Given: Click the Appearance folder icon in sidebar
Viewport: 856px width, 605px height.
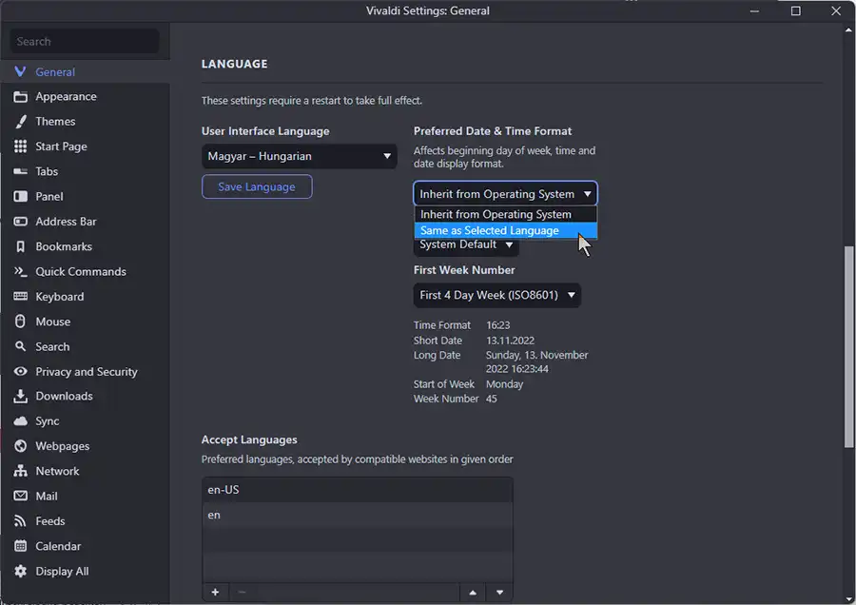Looking at the screenshot, I should pos(20,97).
